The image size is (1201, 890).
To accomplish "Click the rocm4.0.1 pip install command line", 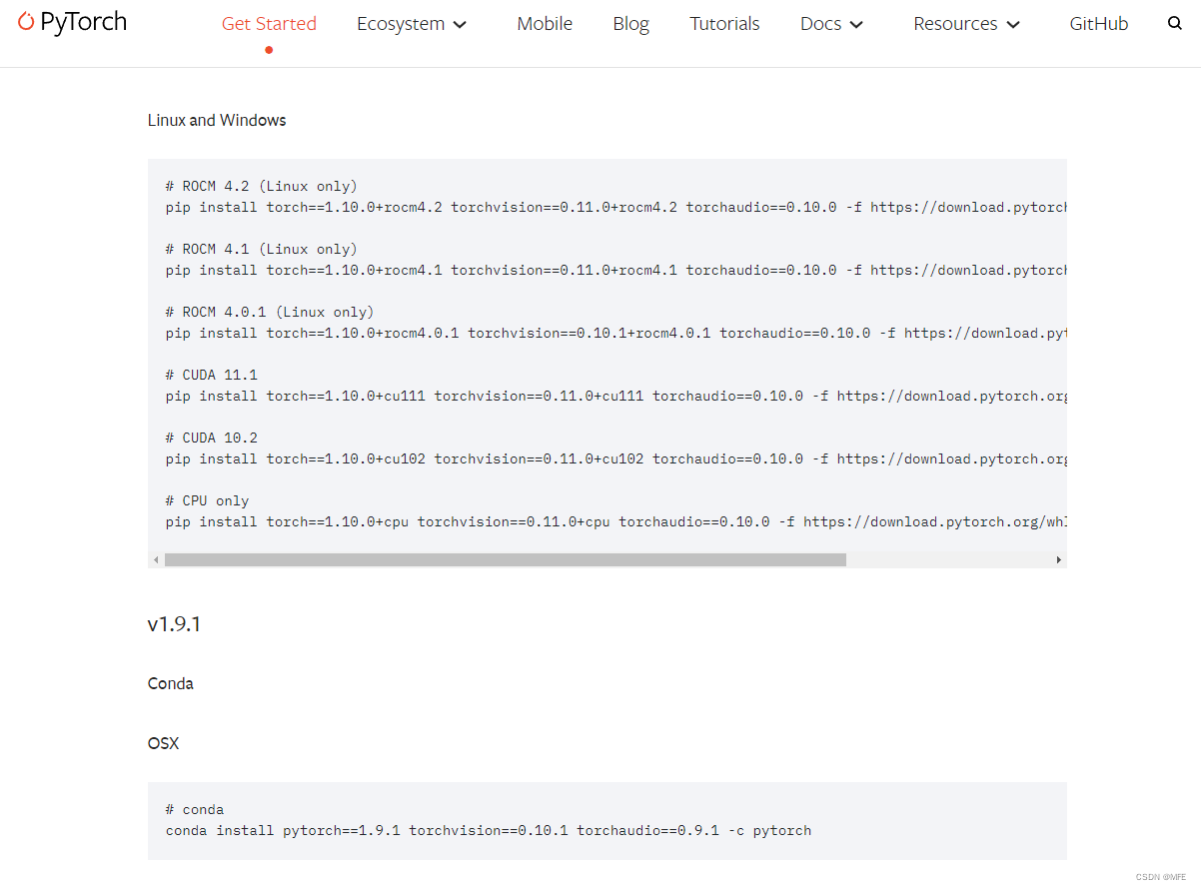I will point(615,333).
